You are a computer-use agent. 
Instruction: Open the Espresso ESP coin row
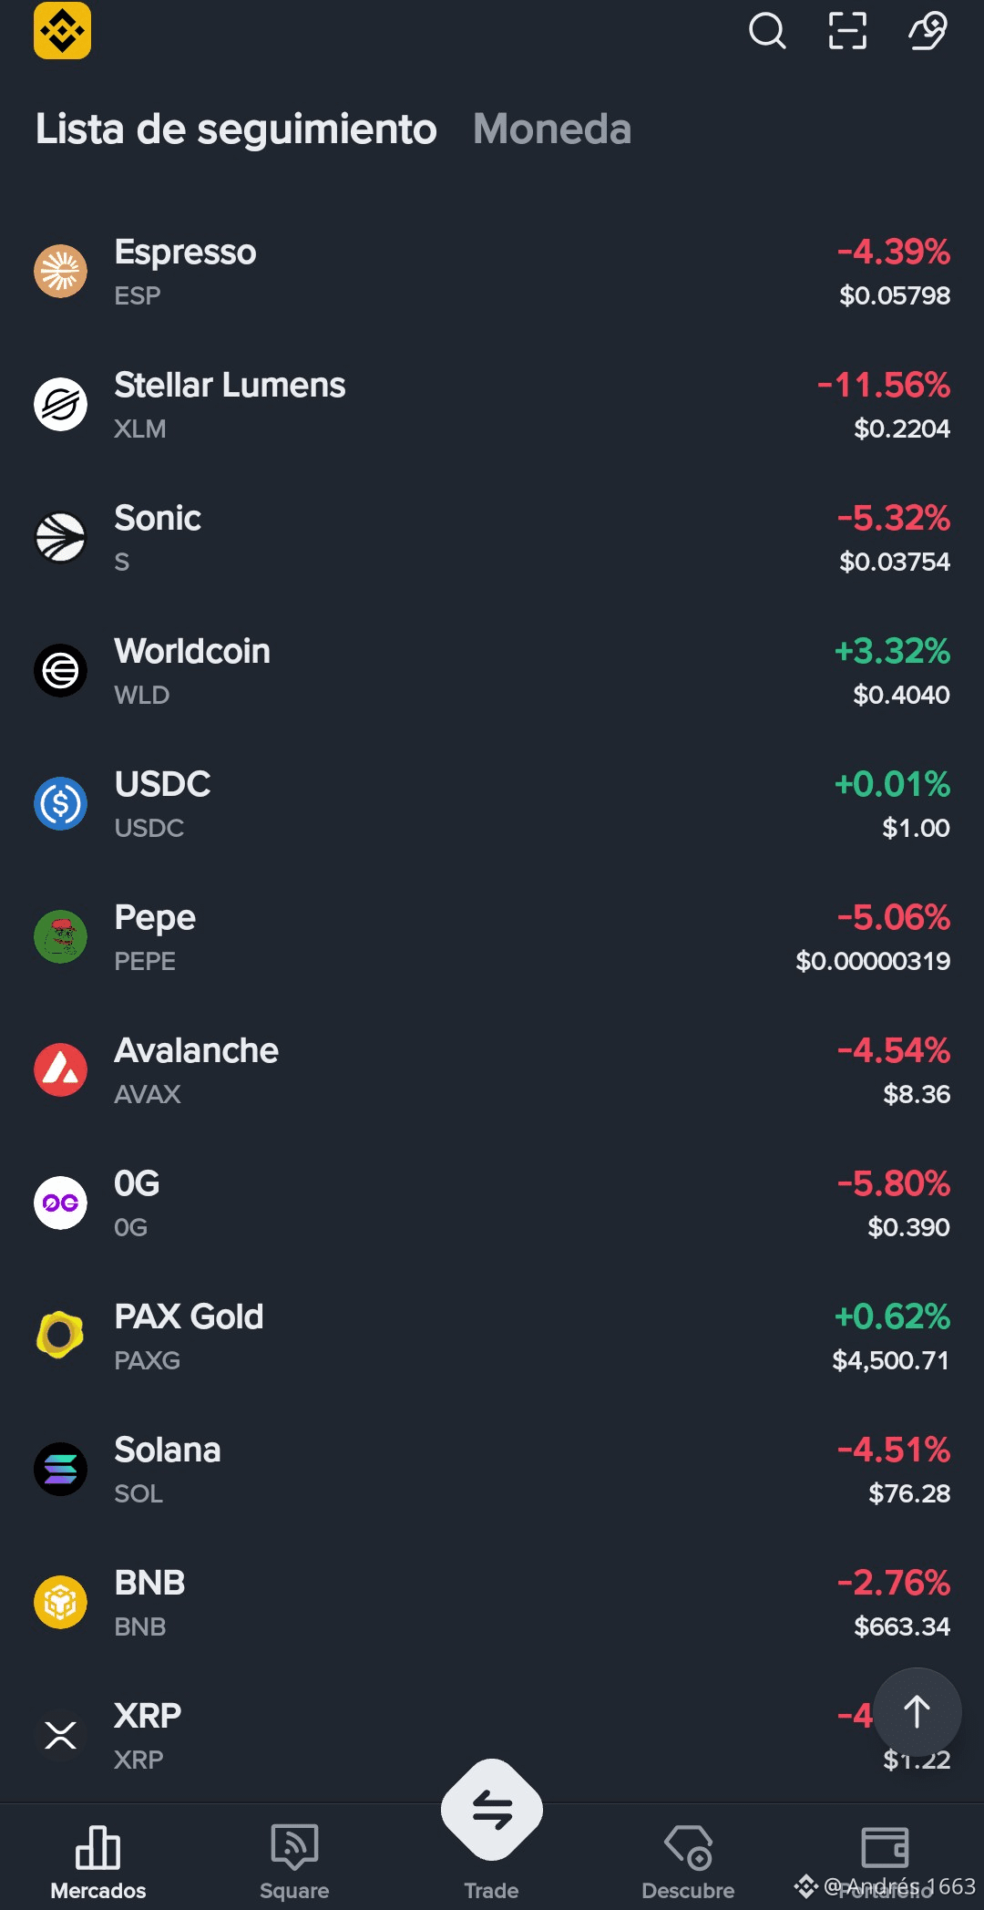point(492,272)
